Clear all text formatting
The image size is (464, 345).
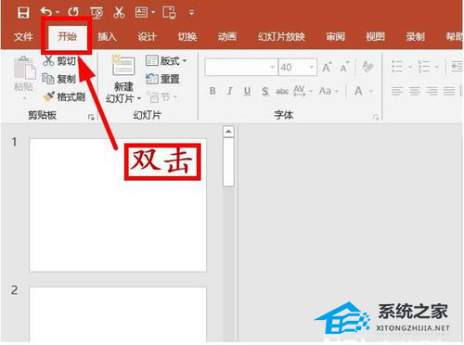point(367,67)
